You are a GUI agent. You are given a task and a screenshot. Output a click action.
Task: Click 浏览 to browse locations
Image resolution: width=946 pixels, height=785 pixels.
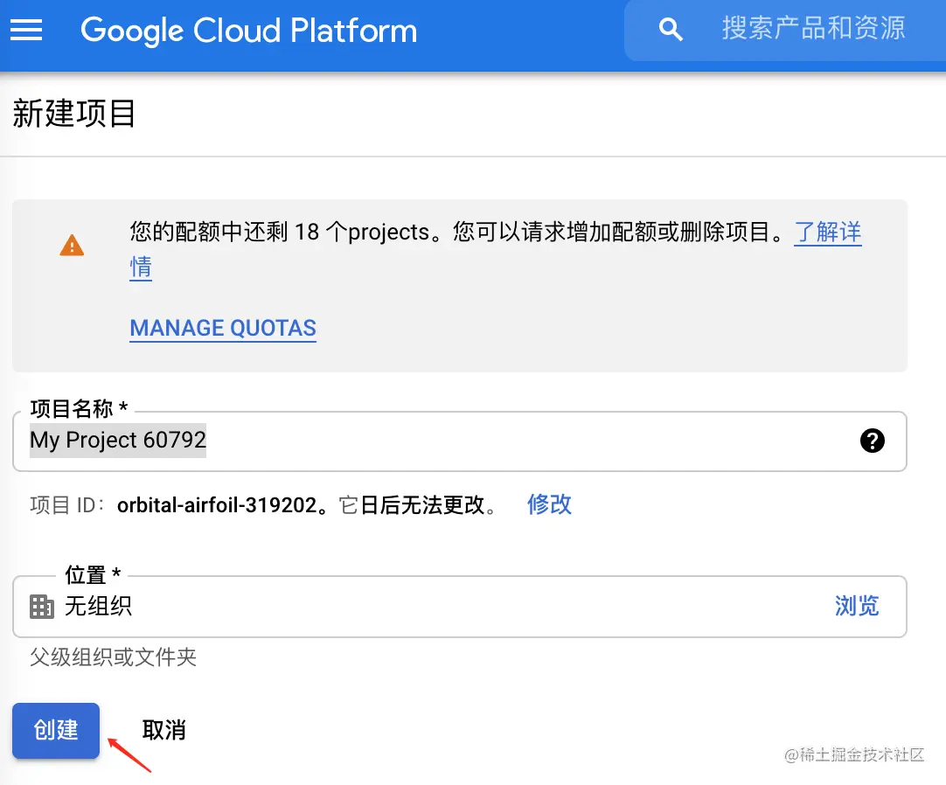[x=857, y=606]
